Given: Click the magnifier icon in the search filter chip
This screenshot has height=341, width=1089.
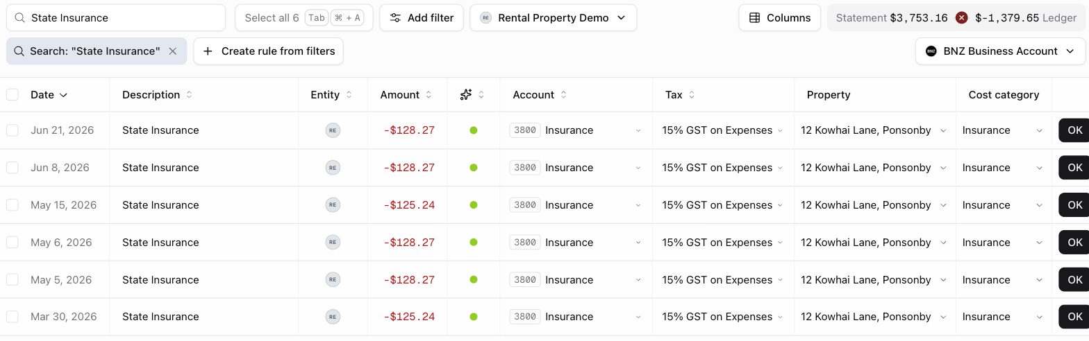Looking at the screenshot, I should coord(19,51).
